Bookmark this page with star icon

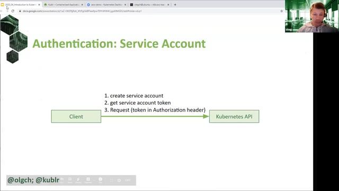tap(281, 11)
